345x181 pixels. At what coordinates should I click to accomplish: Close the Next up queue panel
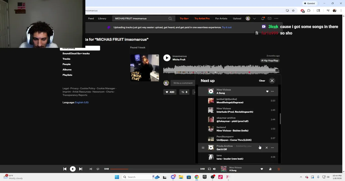click(272, 81)
